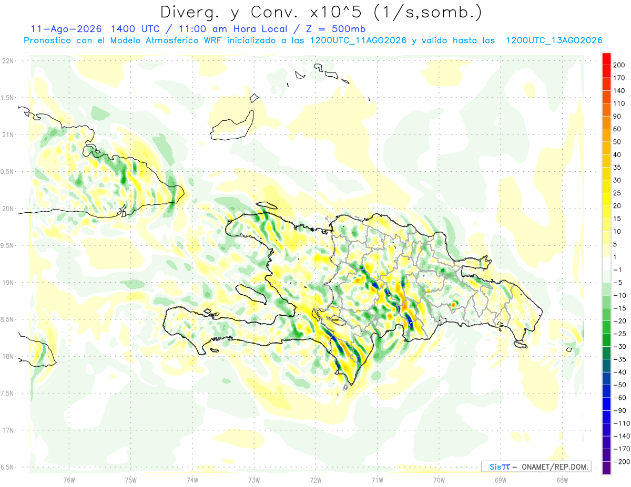Click the '0.5N' latitude label
This screenshot has width=631, height=487.
tap(8, 172)
